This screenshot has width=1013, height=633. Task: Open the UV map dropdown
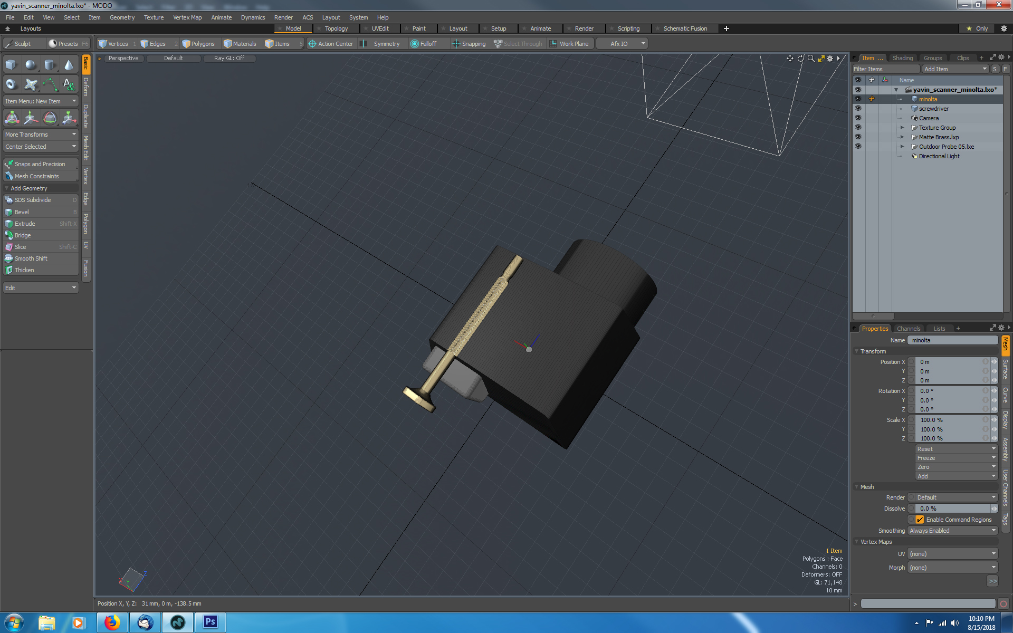point(952,554)
